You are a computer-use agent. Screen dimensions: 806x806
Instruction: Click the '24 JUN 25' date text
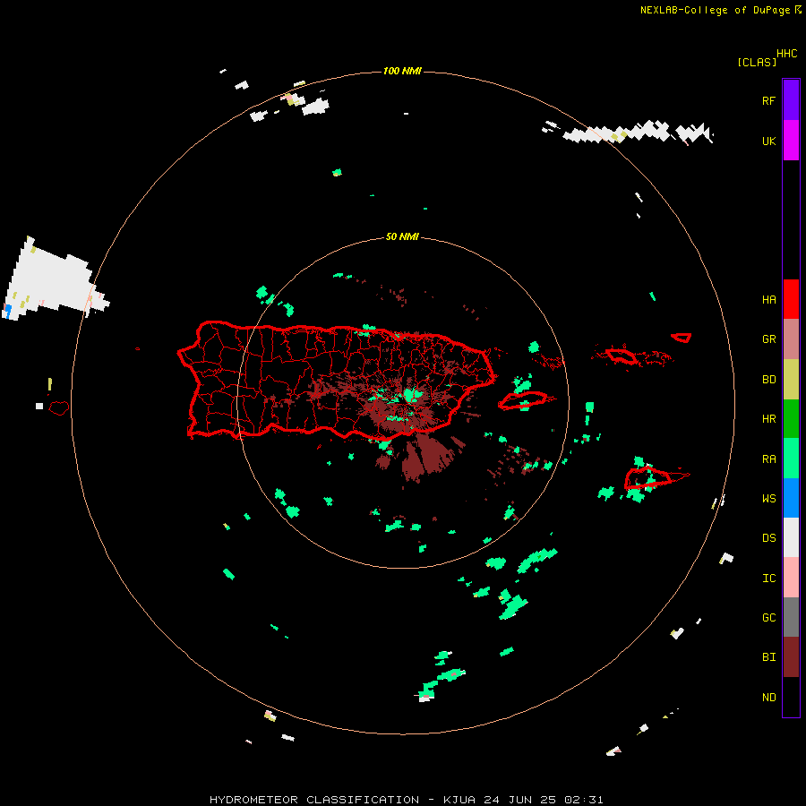click(x=519, y=800)
